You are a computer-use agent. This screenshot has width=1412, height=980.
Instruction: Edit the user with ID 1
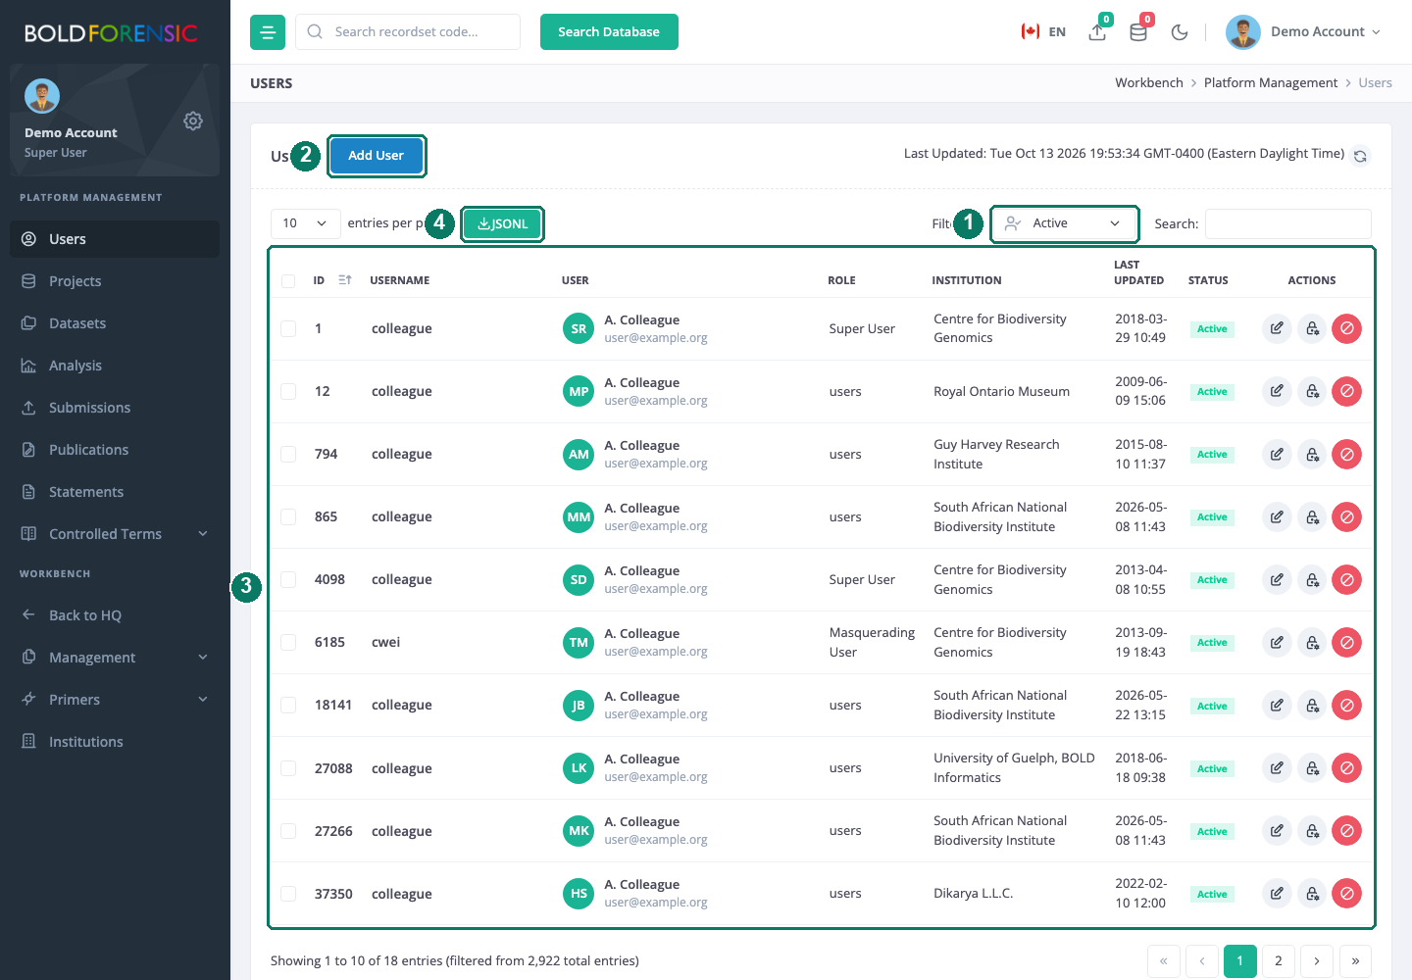point(1277,328)
